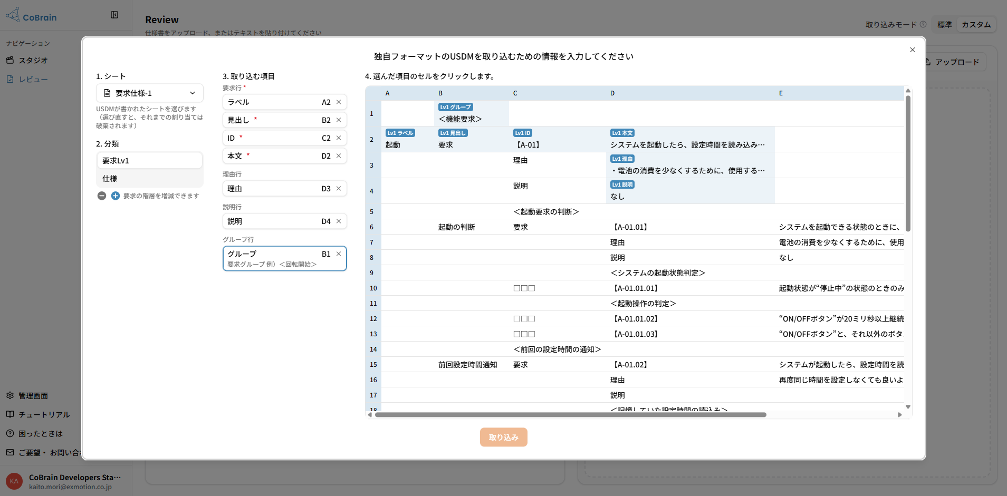Select the 本文 import item field
Image resolution: width=1007 pixels, height=496 pixels.
(x=285, y=156)
